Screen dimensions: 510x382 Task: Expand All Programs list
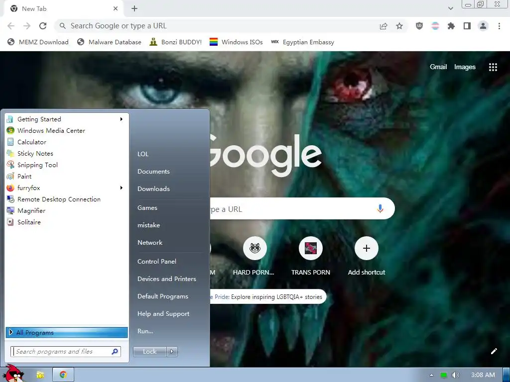pos(67,332)
